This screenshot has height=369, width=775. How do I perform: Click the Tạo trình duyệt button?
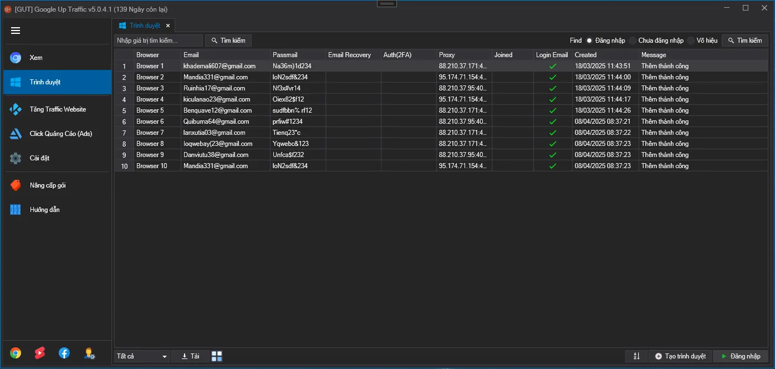coord(680,356)
